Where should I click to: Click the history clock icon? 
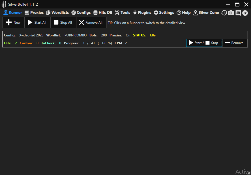[x=224, y=13]
